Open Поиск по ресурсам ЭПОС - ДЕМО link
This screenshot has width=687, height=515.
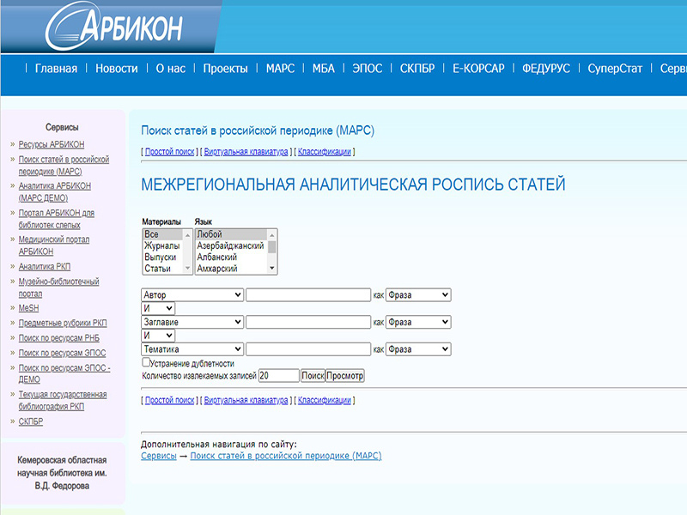[64, 373]
